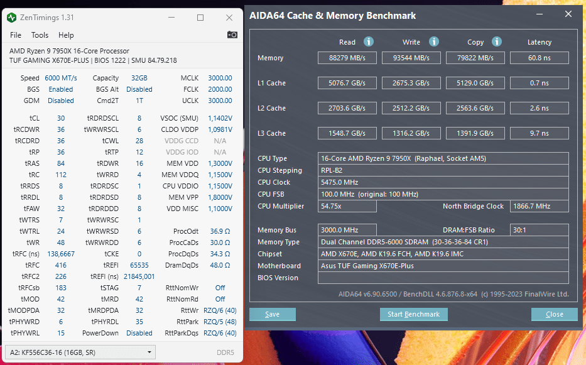
Task: Click the Cmd2T value 1T
Action: click(139, 101)
